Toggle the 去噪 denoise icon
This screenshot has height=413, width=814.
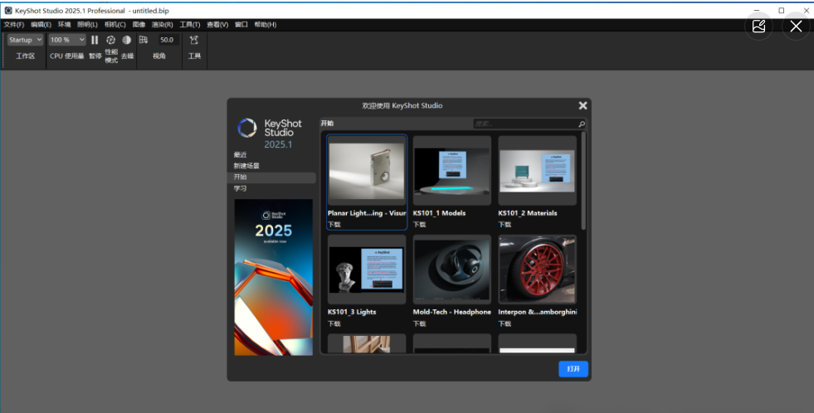[127, 40]
